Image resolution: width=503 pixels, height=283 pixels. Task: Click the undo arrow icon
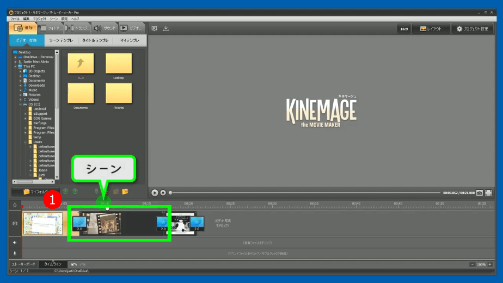tap(74, 264)
